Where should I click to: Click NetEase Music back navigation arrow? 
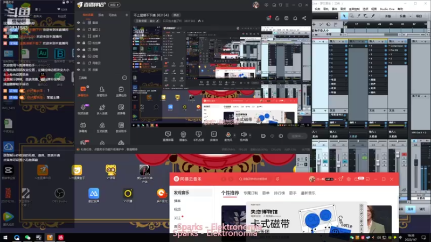tap(224, 179)
